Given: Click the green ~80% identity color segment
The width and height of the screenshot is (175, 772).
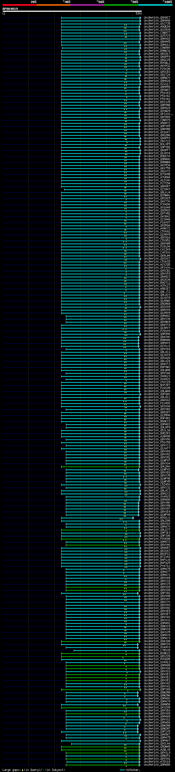Looking at the screenshot, I should [x=121, y=5].
